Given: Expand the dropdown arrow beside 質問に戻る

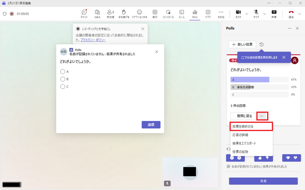Looking at the screenshot, I should 262,116.
